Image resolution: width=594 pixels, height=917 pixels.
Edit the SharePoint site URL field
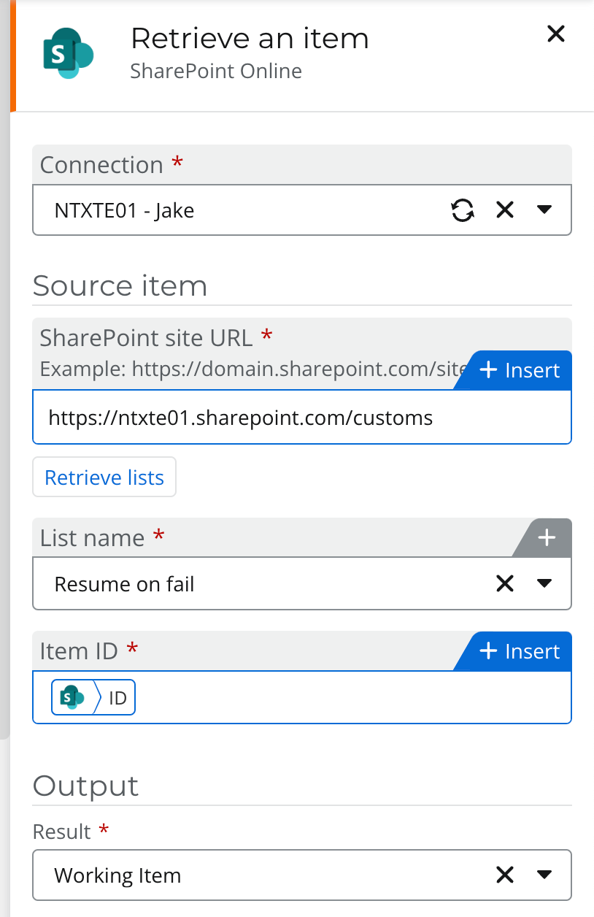302,418
